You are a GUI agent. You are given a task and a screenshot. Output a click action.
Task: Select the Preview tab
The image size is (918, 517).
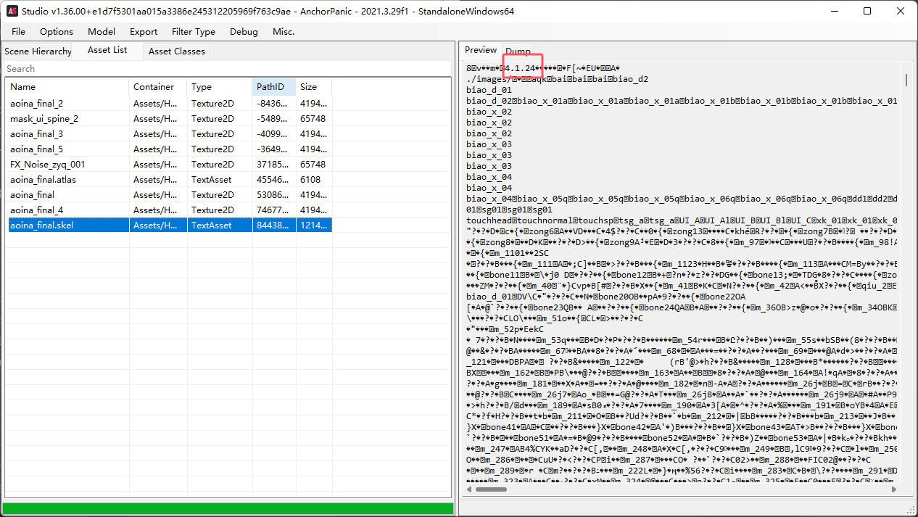pyautogui.click(x=481, y=50)
